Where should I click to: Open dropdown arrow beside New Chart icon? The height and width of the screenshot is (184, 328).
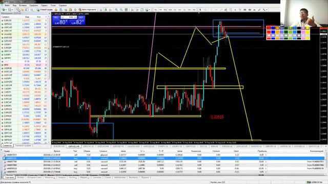(6, 10)
